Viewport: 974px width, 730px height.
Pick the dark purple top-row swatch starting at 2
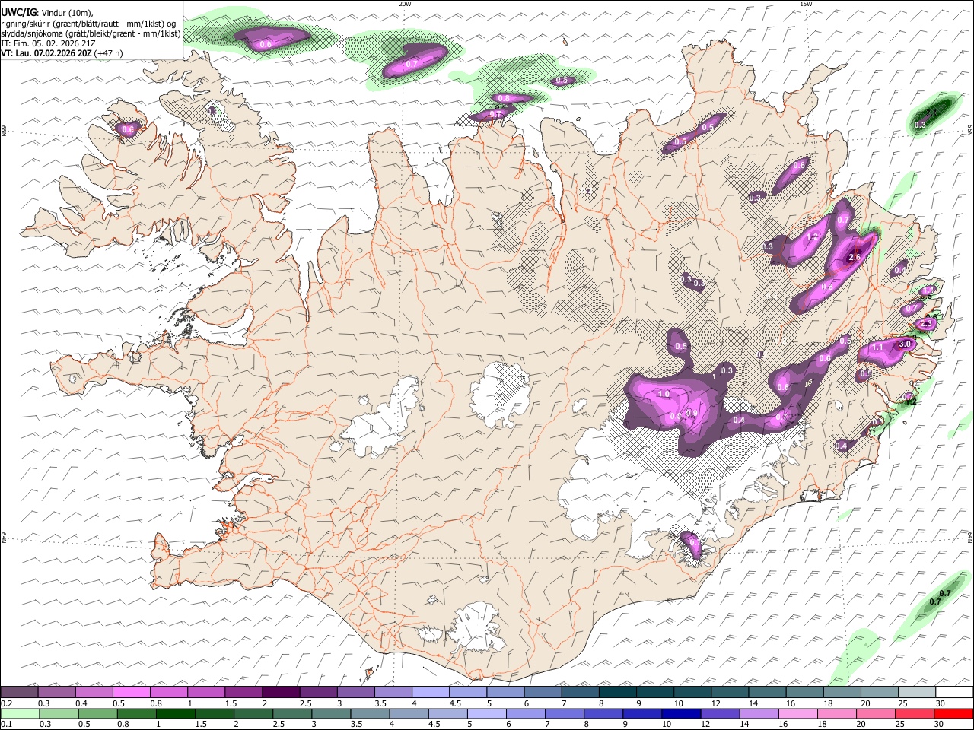tap(281, 693)
